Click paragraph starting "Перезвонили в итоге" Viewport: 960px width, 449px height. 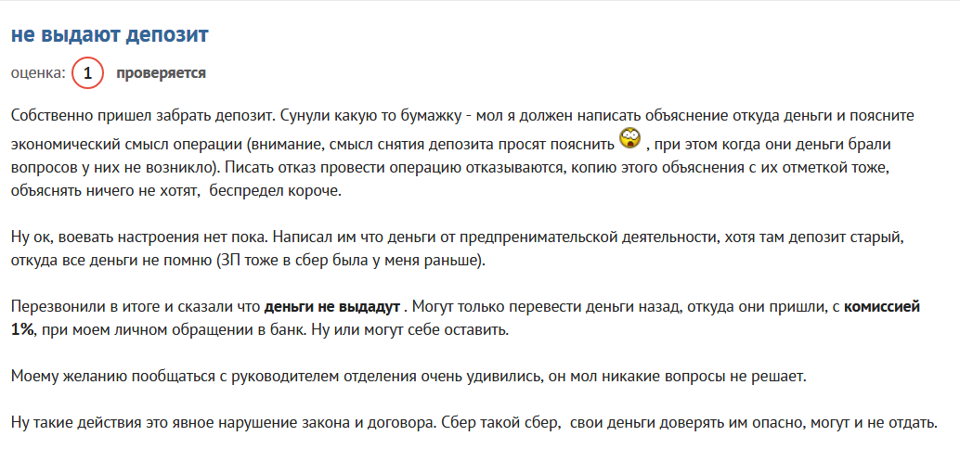click(466, 319)
